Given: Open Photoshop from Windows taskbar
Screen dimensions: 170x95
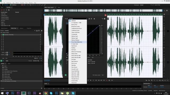Looking at the screenshot, I should 13,93.
